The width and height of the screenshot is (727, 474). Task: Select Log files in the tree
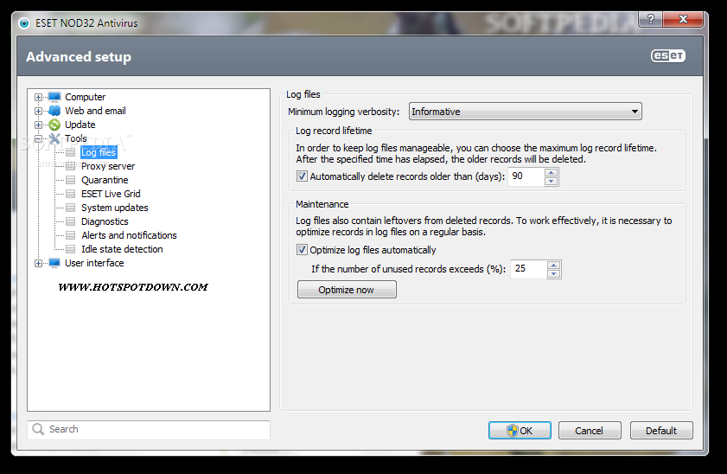pyautogui.click(x=99, y=152)
